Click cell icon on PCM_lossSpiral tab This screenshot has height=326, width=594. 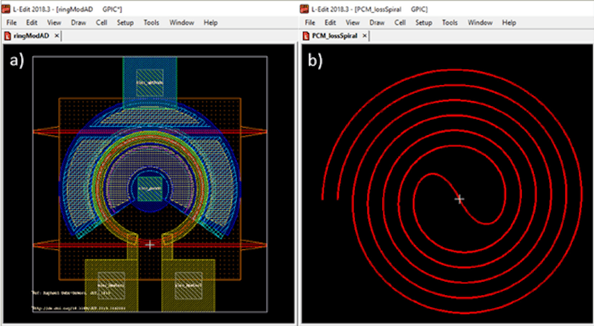306,36
